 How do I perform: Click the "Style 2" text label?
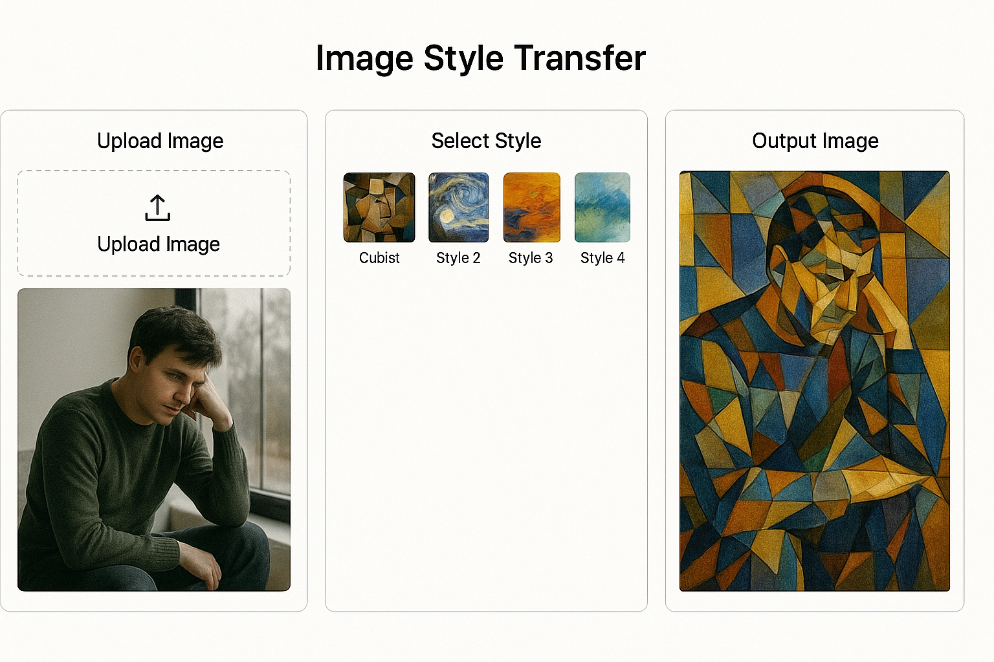pyautogui.click(x=458, y=258)
